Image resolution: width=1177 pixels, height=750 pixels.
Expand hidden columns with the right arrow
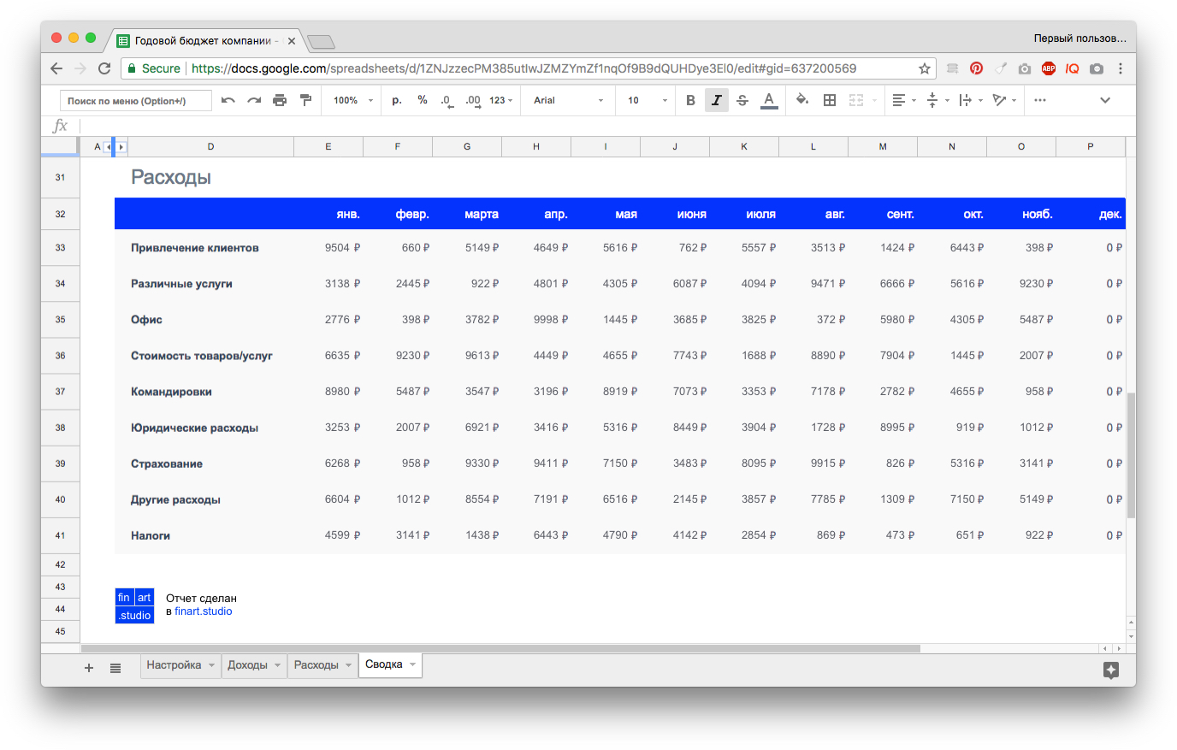pyautogui.click(x=121, y=147)
